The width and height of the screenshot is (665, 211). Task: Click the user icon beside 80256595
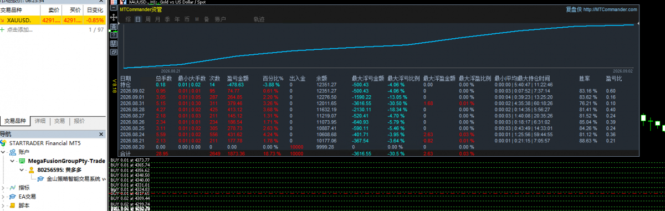pyautogui.click(x=32, y=169)
